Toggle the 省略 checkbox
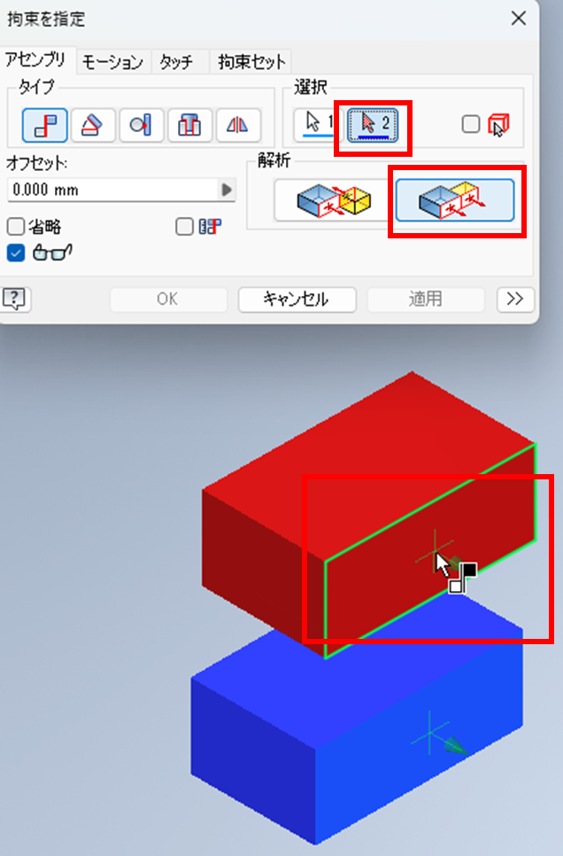Viewport: 563px width, 856px height. pyautogui.click(x=16, y=226)
